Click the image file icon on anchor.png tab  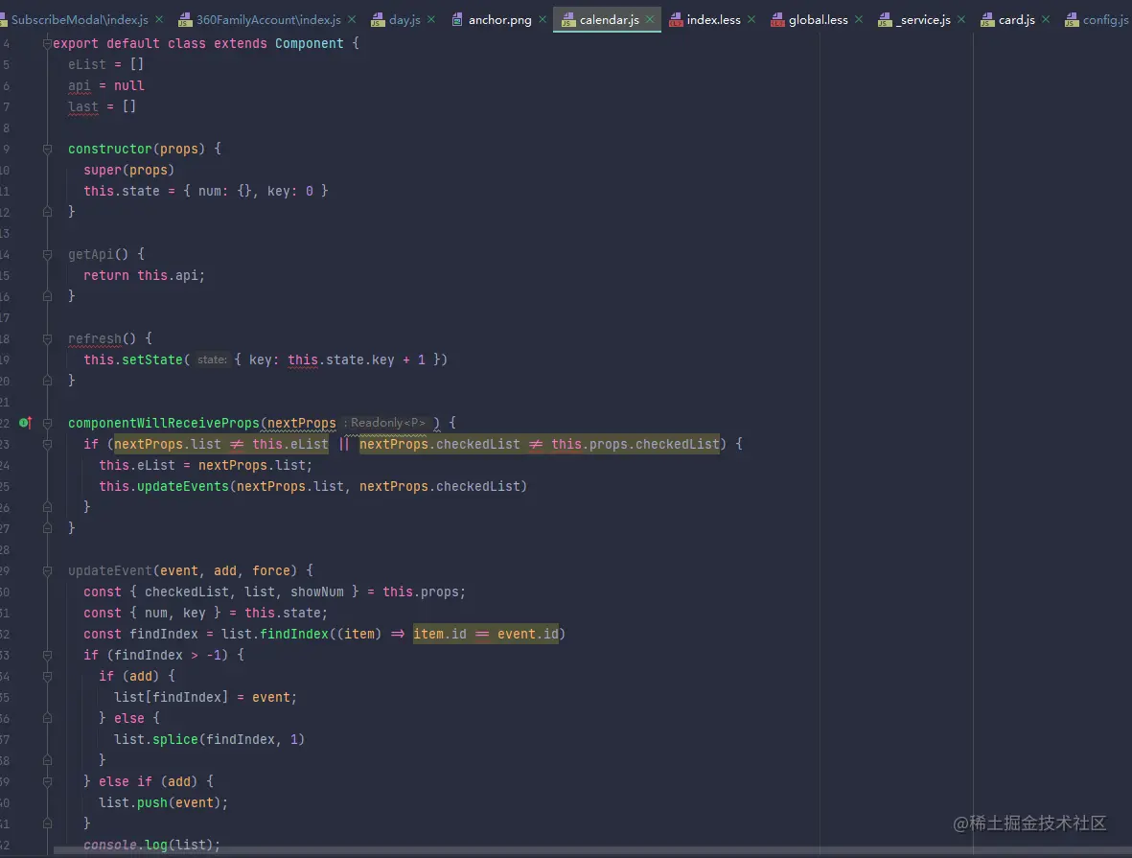click(x=457, y=20)
